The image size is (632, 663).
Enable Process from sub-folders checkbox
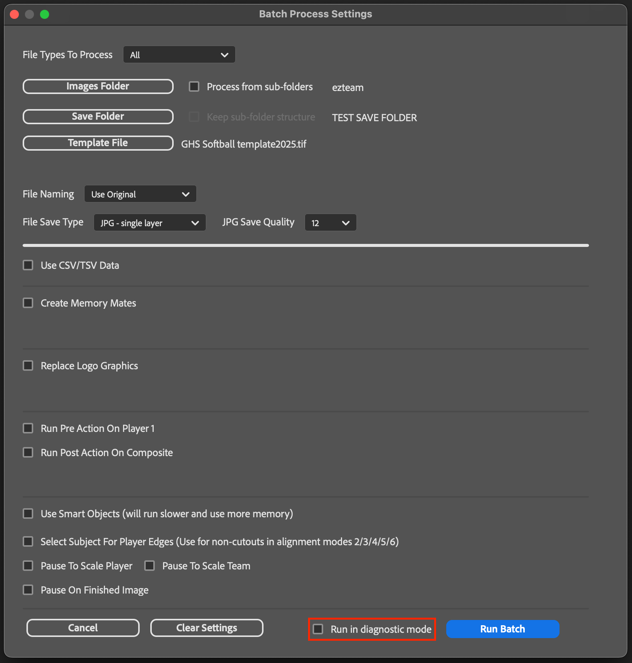pyautogui.click(x=194, y=87)
